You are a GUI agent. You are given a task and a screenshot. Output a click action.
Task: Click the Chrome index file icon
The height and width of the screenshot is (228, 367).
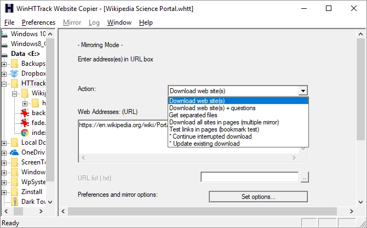click(x=25, y=133)
